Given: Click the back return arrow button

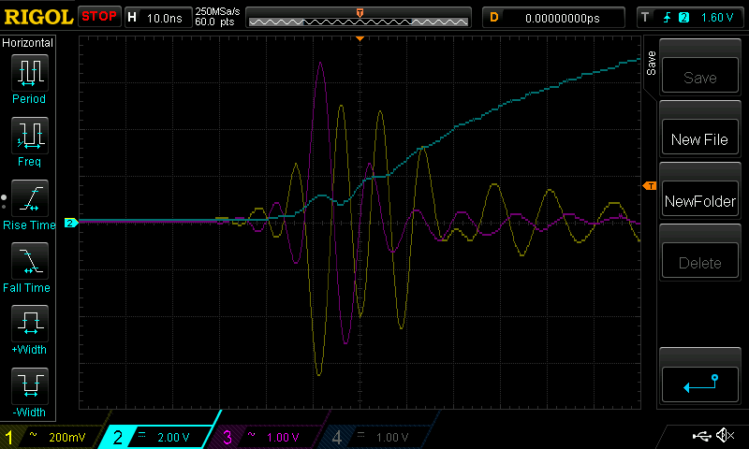Looking at the screenshot, I should click(x=699, y=384).
